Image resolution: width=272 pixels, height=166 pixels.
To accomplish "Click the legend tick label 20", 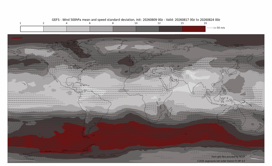I will click(206, 23).
